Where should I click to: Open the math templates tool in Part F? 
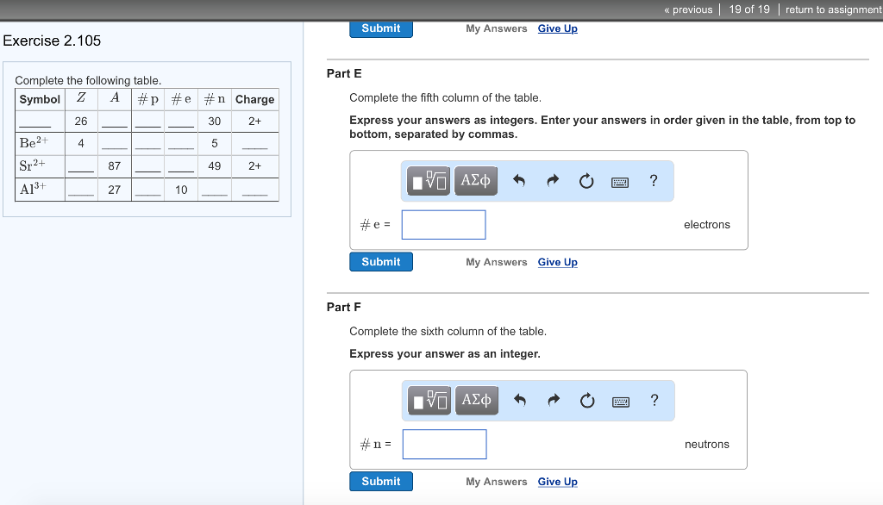[x=429, y=401]
